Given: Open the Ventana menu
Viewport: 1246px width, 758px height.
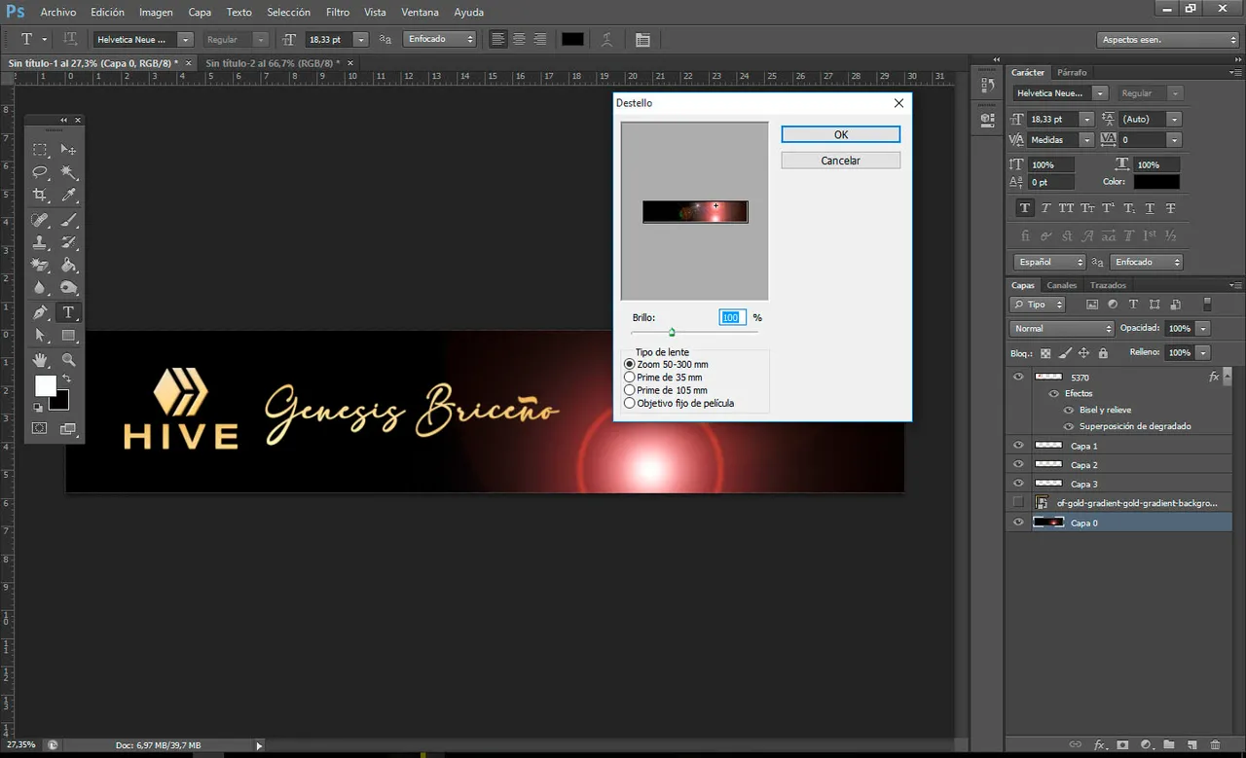Looking at the screenshot, I should pos(421,13).
